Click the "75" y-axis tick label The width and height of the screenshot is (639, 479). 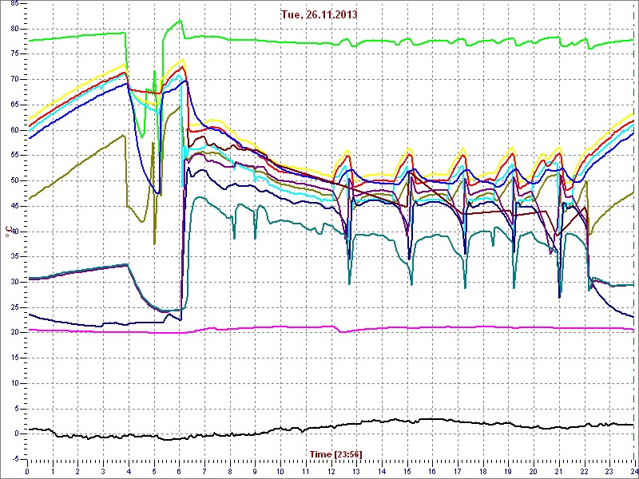click(x=14, y=54)
